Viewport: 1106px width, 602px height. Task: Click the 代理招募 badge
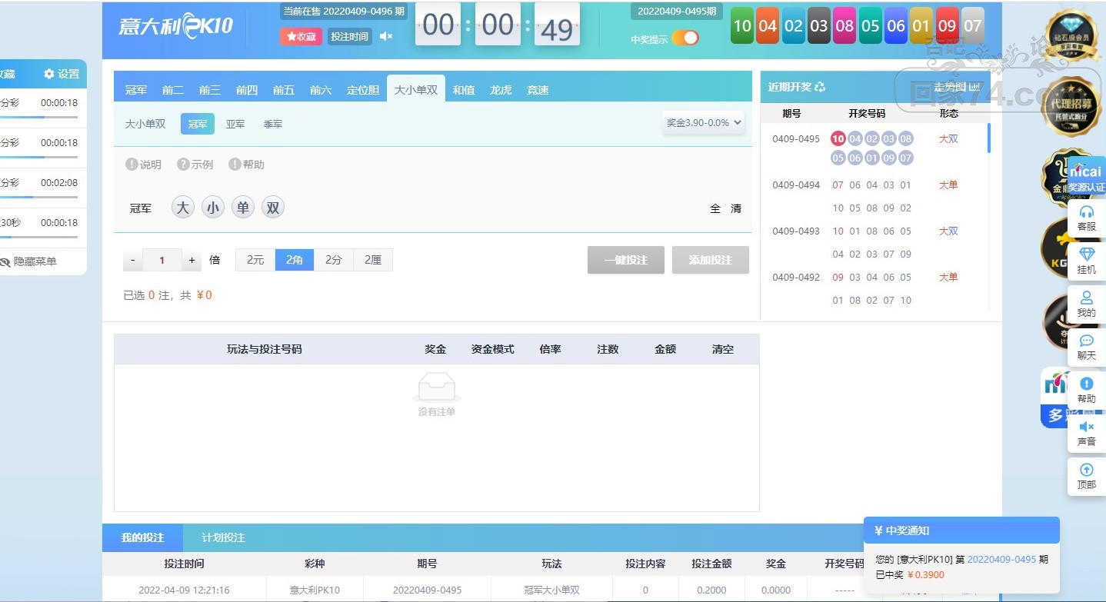tap(1071, 106)
